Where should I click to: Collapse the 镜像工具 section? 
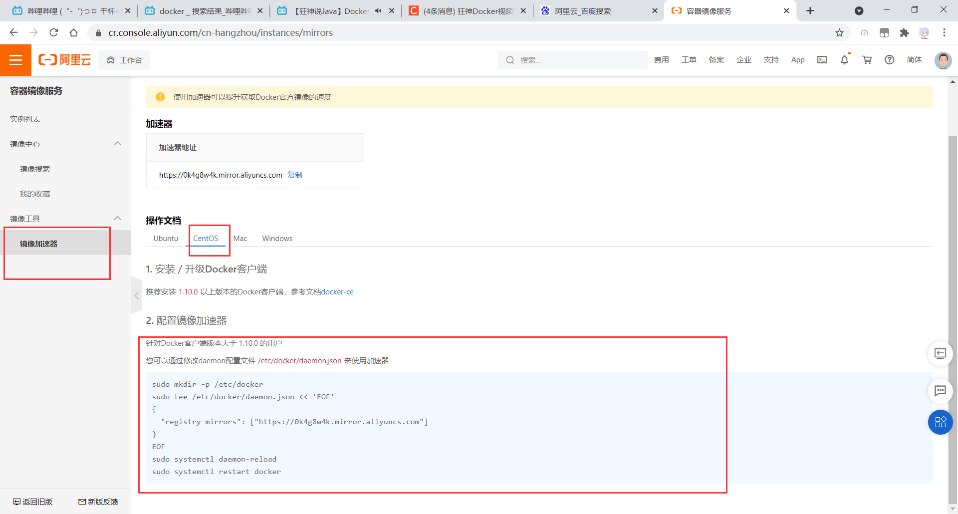(117, 219)
